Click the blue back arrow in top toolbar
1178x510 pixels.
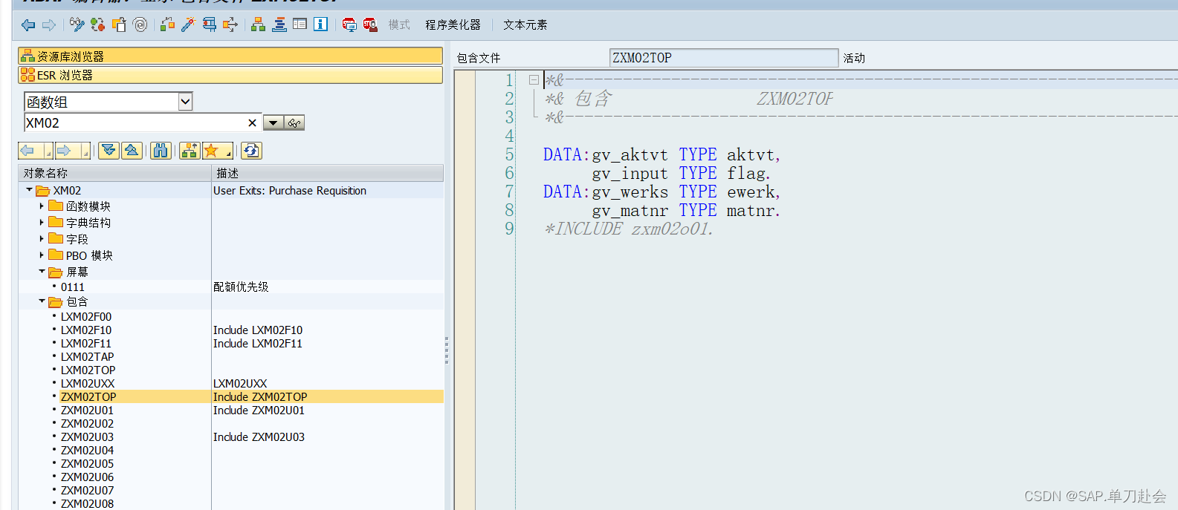28,25
